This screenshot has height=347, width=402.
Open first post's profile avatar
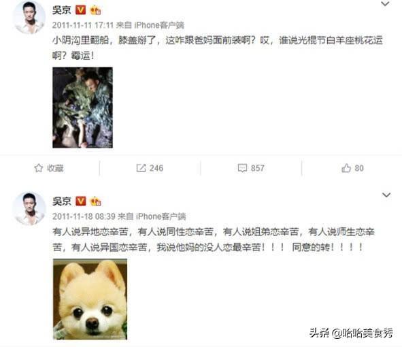29,17
